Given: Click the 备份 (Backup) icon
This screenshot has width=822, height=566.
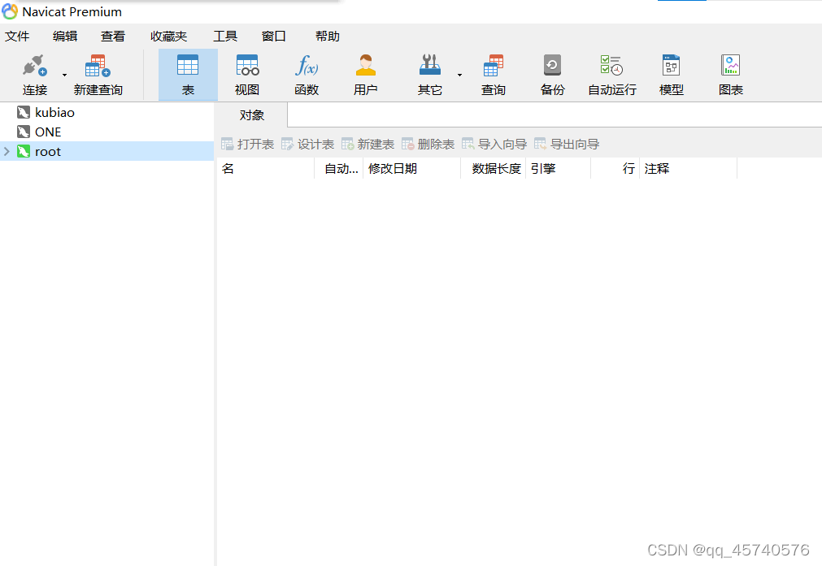Looking at the screenshot, I should coord(552,73).
